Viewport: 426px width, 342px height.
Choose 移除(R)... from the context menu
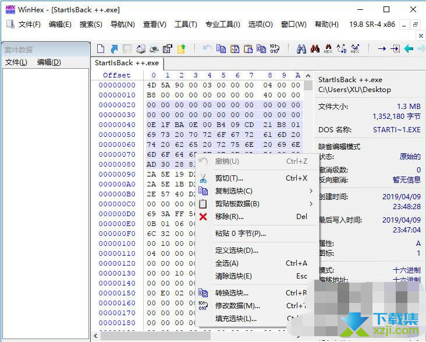point(257,217)
